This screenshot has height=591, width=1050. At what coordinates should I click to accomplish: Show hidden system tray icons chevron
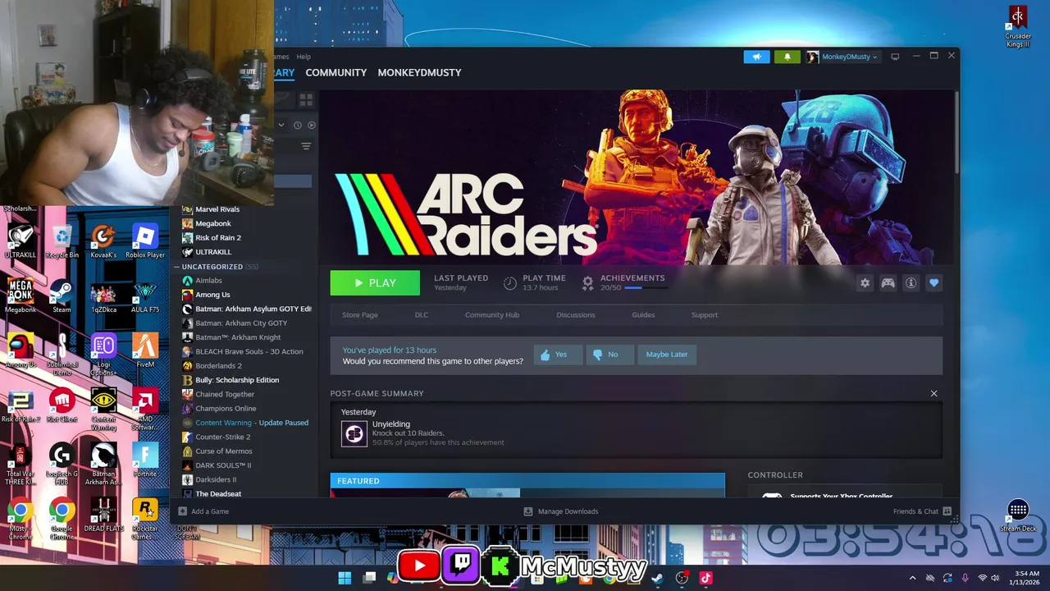[911, 578]
